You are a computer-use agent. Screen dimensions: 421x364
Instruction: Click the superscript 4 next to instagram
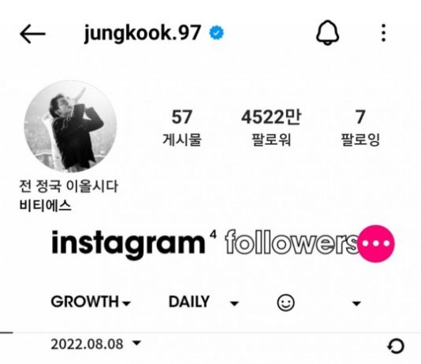click(213, 235)
